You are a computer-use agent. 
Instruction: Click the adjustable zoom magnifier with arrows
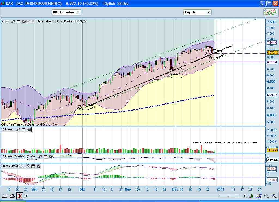pyautogui.click(x=259, y=196)
